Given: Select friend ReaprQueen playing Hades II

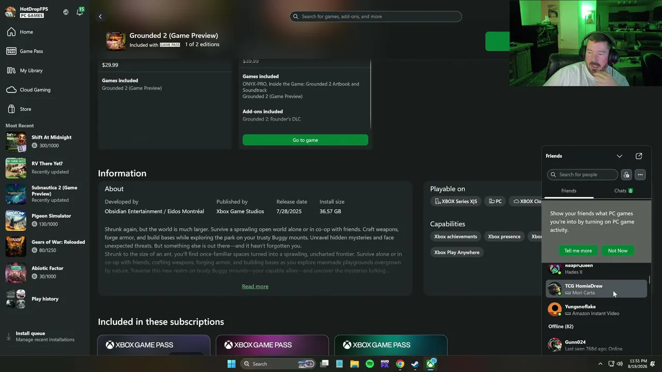Looking at the screenshot, I should (x=596, y=269).
